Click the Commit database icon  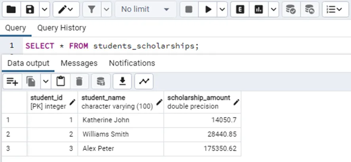(x=291, y=9)
